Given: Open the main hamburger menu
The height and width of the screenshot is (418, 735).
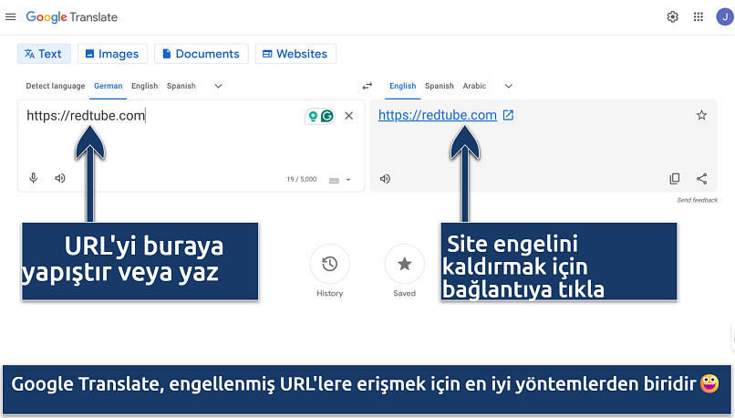Looking at the screenshot, I should [x=11, y=17].
